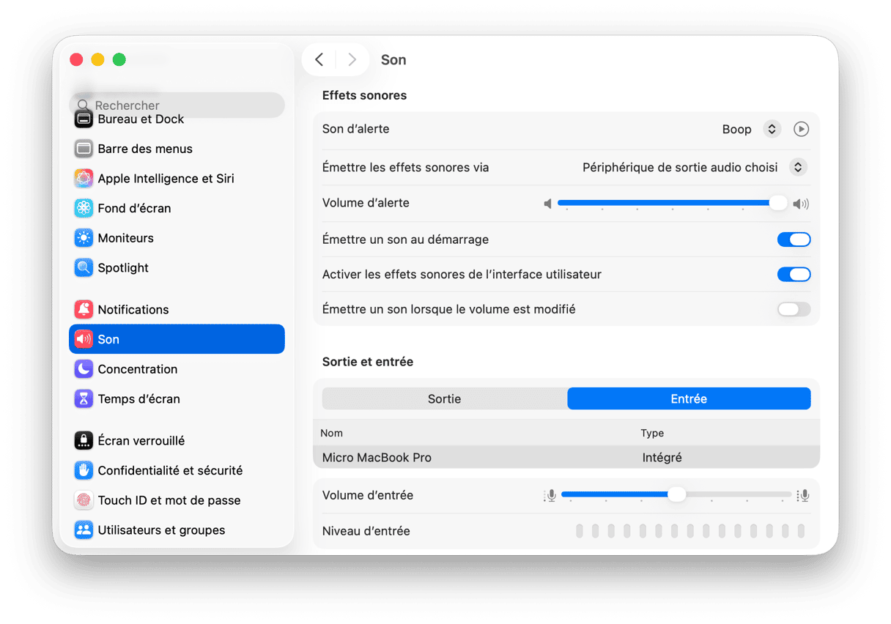
Task: Expand Émettre les effets sonores via dropdown
Action: point(798,168)
